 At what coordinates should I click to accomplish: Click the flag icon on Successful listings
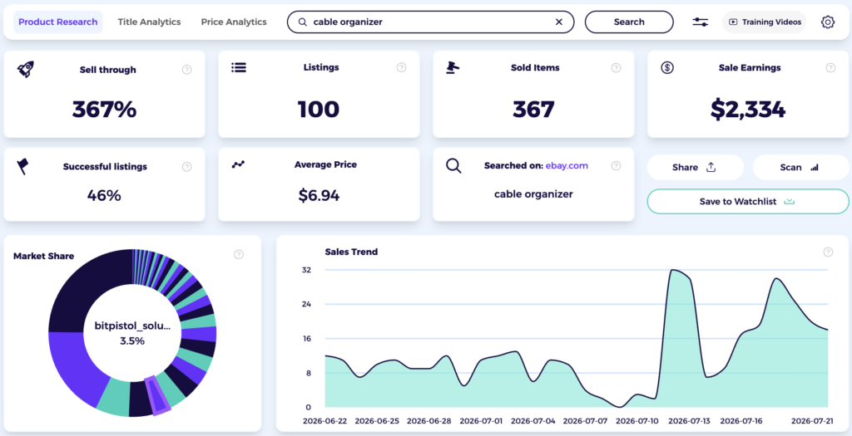22,166
